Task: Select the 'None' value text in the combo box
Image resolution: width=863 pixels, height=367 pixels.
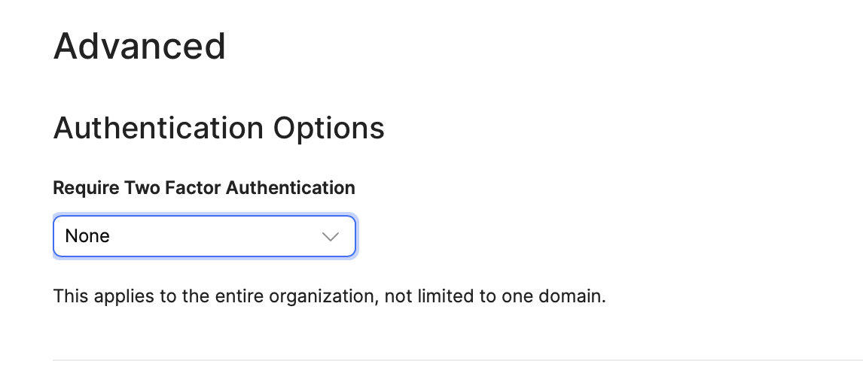Action: 87,236
